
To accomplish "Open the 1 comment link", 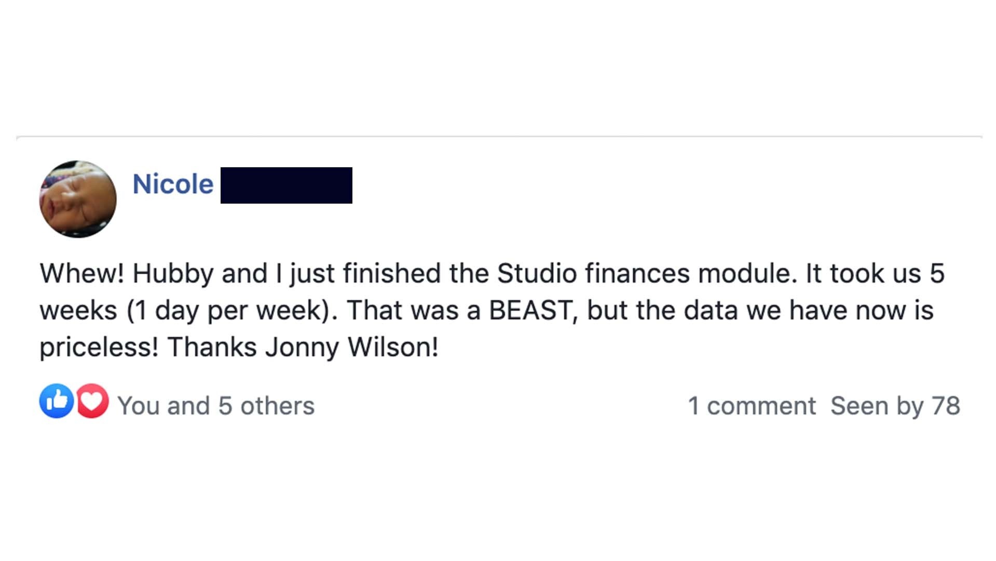I will (751, 406).
